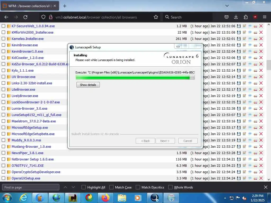Click the move icon for OperaGXSetup.exe
Viewport: 271px width, 203px height.
coord(255,178)
